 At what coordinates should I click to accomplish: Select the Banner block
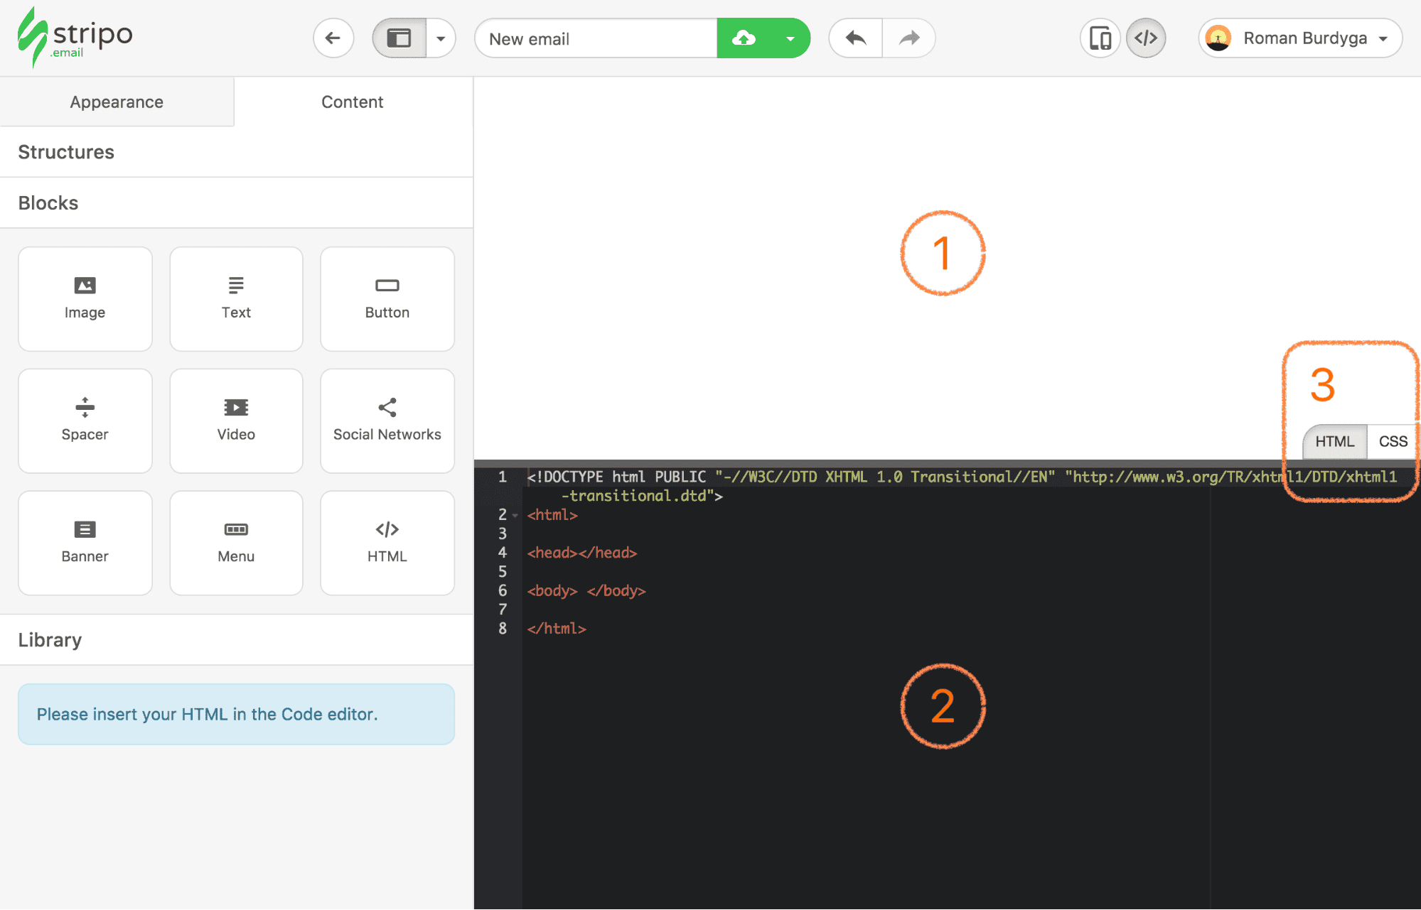(x=85, y=542)
